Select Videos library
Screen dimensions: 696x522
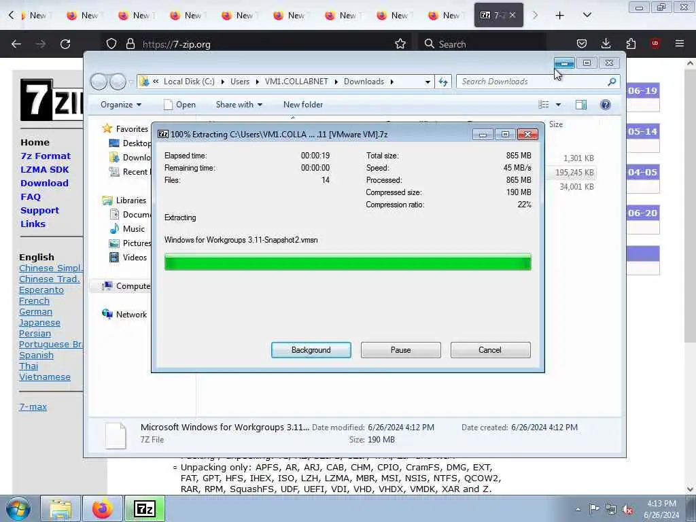click(135, 258)
